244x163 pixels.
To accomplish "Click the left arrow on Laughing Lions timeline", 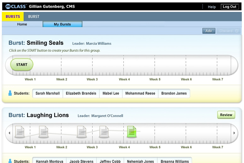I will 9,133.
